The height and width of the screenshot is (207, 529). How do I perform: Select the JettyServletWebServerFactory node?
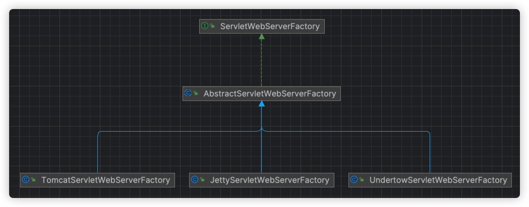pyautogui.click(x=261, y=180)
